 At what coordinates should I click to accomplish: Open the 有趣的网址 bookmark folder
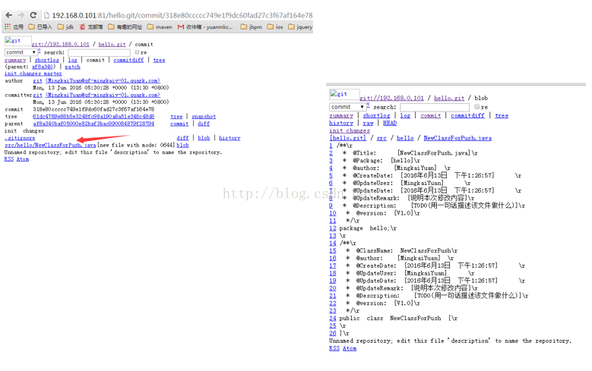[125, 27]
